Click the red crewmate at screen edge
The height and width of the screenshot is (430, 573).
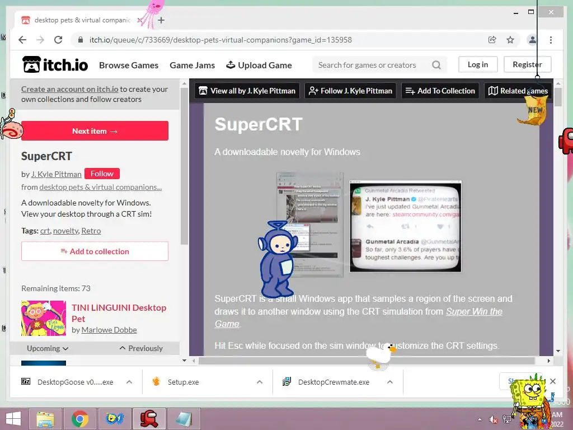[x=566, y=141]
